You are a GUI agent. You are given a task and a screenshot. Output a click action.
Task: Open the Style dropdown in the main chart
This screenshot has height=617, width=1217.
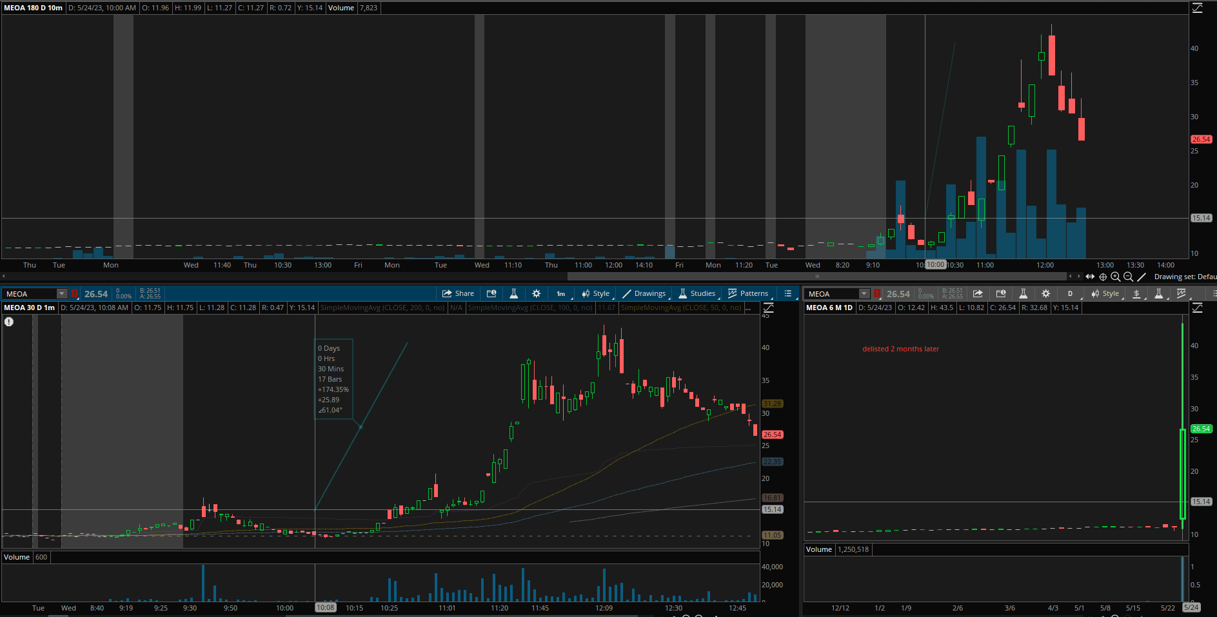click(596, 293)
